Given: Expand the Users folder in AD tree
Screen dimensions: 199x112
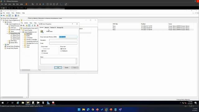Looking at the screenshot, I should pos(23,47).
